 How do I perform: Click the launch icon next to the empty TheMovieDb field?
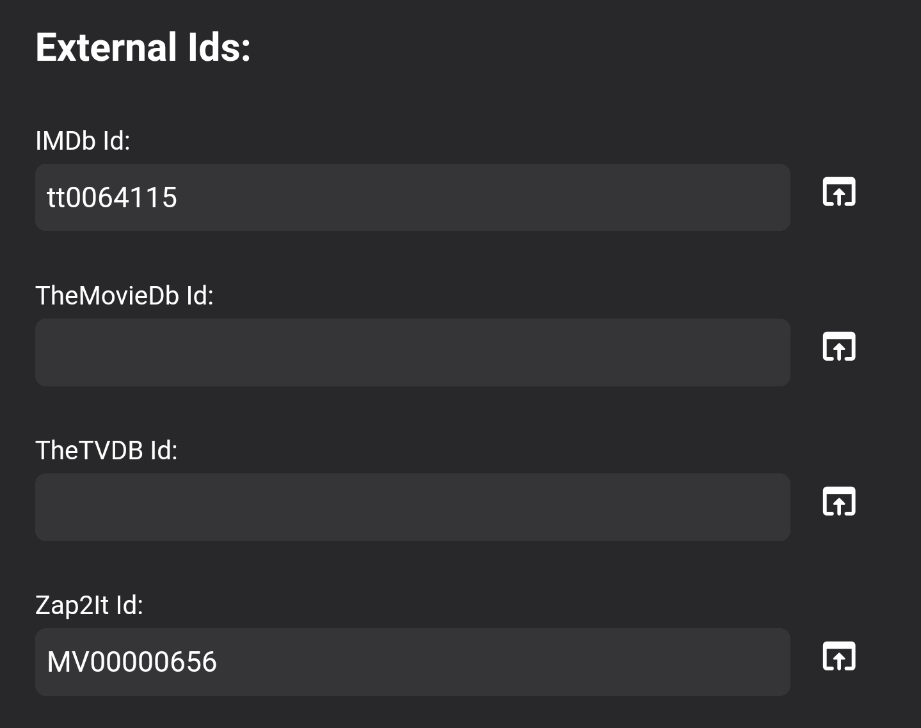(x=838, y=346)
